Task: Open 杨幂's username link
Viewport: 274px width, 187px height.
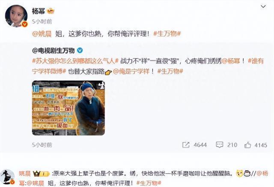Action: pos(39,11)
